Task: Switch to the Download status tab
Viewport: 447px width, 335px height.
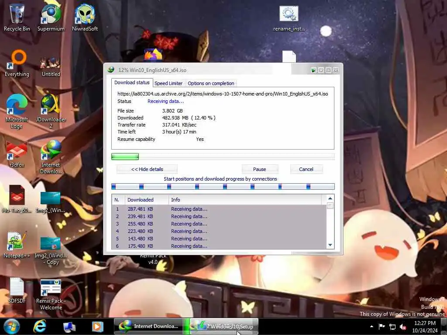Action: (x=132, y=82)
